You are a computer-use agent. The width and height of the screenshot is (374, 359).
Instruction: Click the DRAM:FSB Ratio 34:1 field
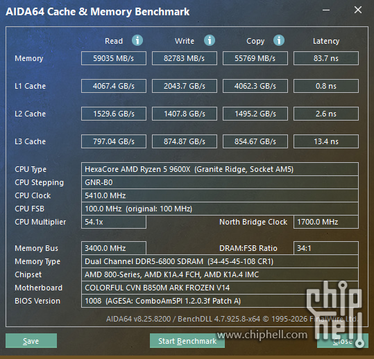pos(326,248)
